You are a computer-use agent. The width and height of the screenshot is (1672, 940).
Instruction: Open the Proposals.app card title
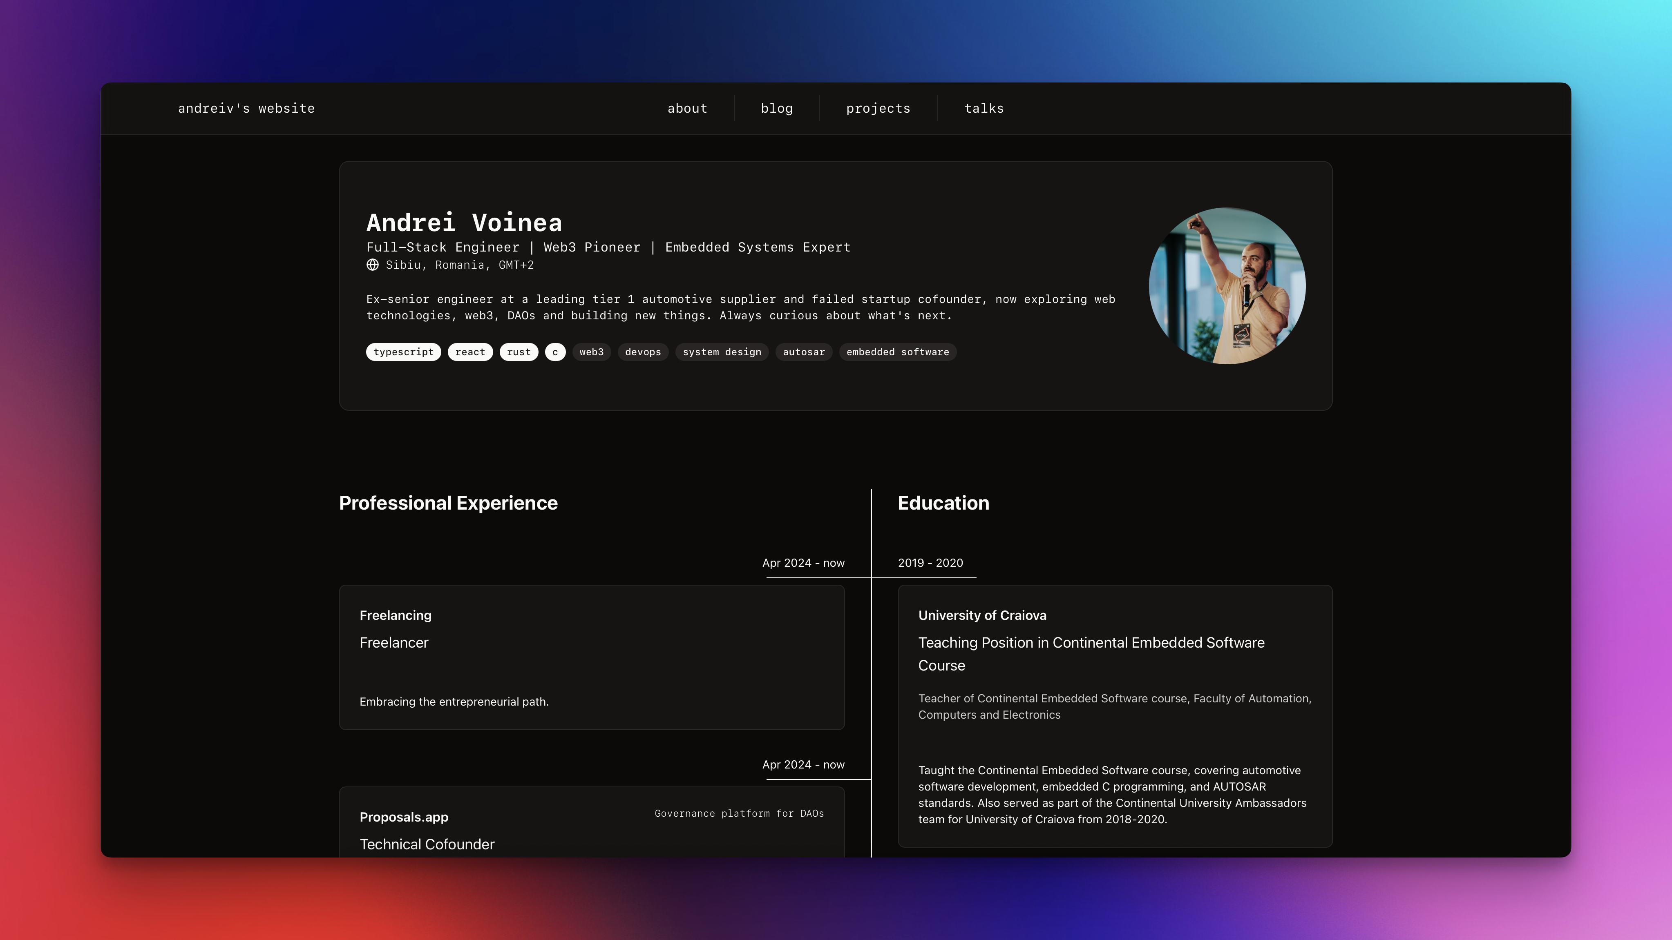404,817
